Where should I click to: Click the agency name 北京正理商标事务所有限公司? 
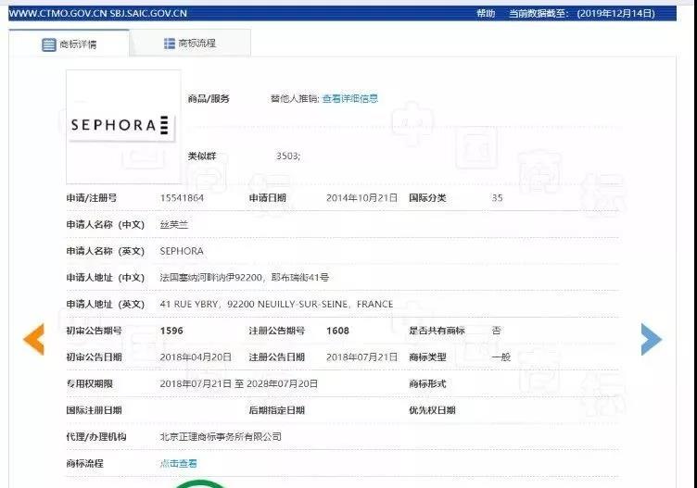(x=221, y=436)
